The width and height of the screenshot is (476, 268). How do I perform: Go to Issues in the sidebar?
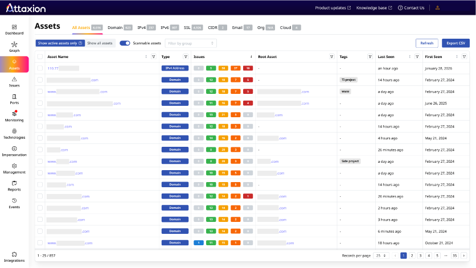(14, 81)
